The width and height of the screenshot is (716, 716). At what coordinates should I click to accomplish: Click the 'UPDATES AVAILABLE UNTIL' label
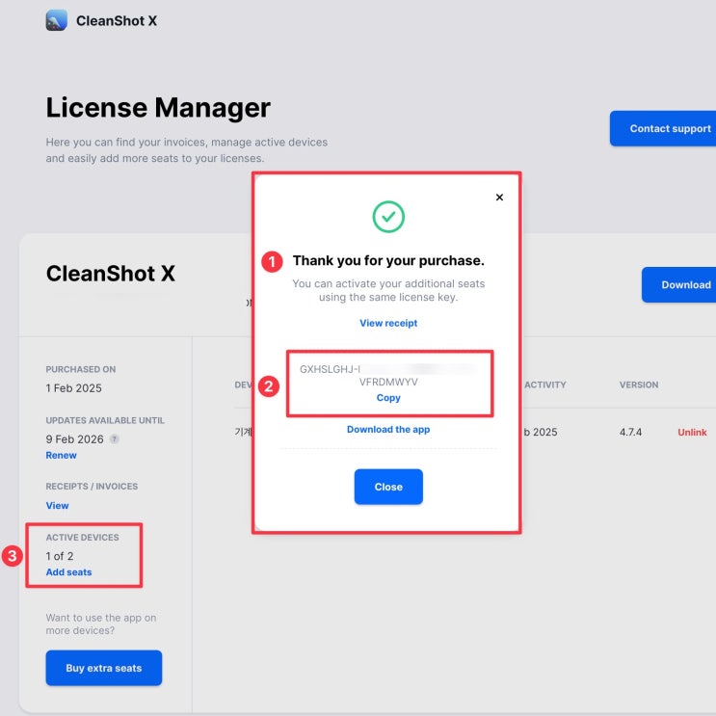click(x=105, y=420)
